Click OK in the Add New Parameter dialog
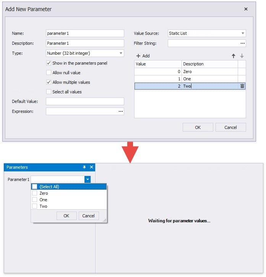Viewport: 266px width, 277px height. click(198, 127)
